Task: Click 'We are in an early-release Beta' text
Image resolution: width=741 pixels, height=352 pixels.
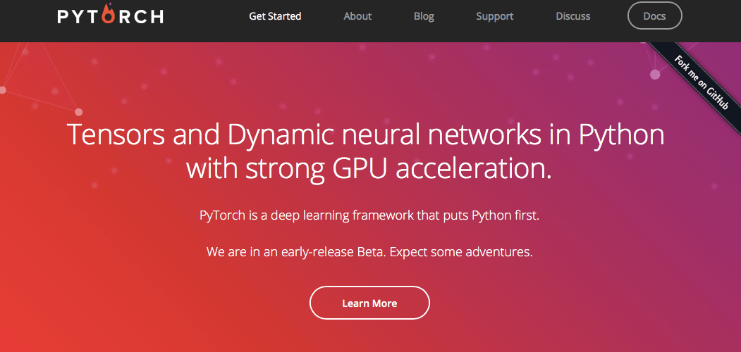Action: point(369,252)
